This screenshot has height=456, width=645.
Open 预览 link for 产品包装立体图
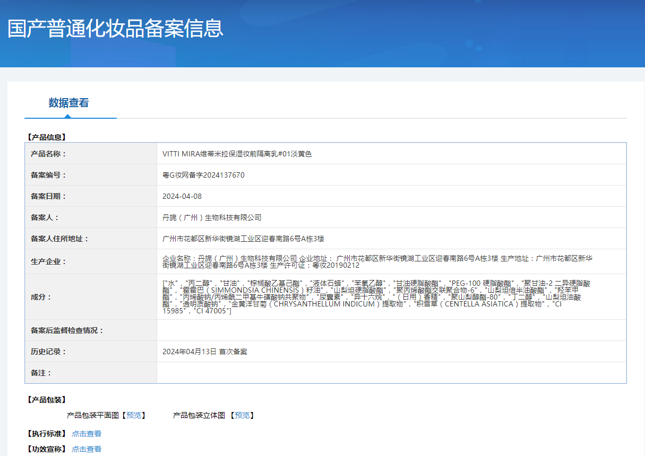pos(242,415)
